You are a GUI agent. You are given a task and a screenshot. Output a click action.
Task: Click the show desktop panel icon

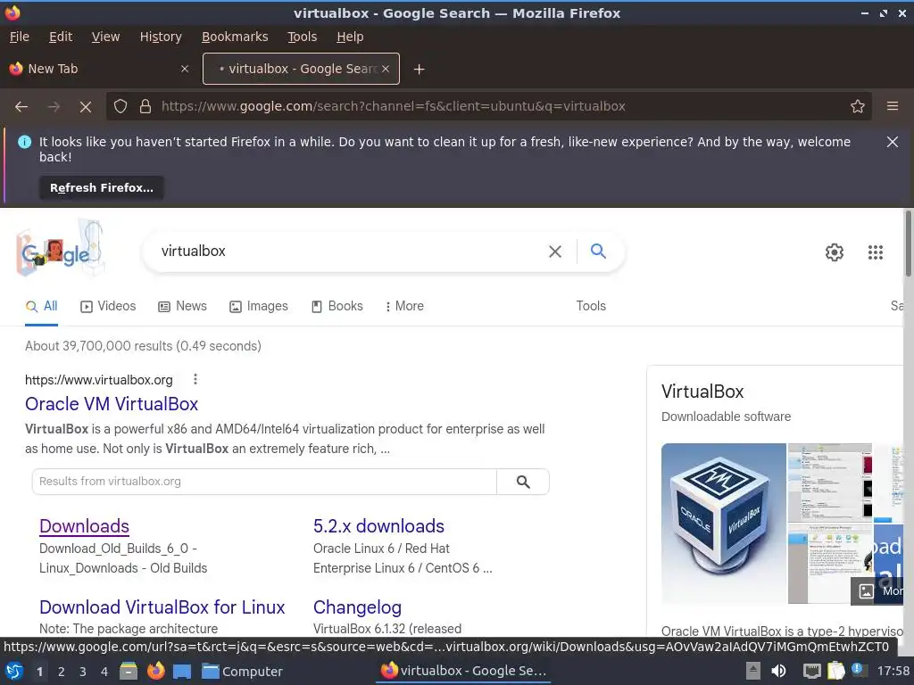pos(182,672)
